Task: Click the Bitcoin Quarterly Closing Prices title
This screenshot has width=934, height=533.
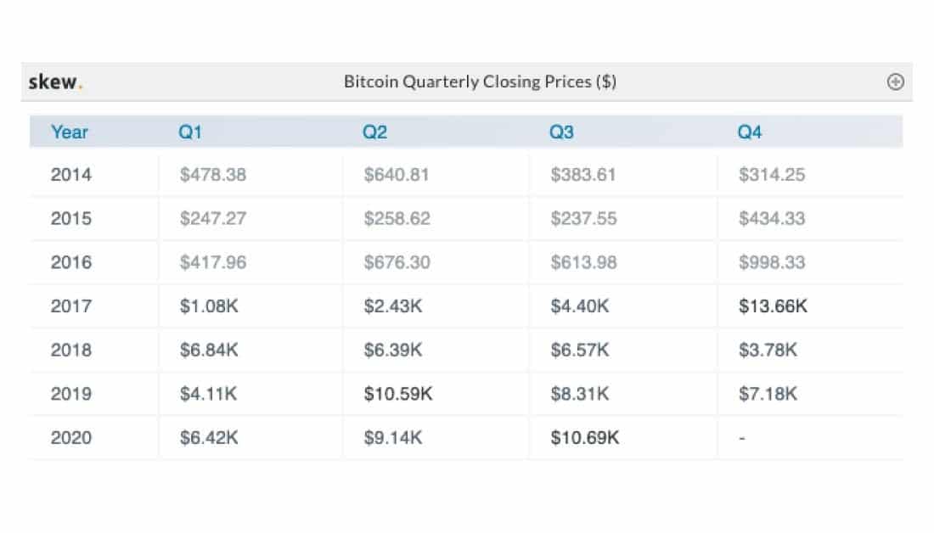Action: click(x=480, y=82)
